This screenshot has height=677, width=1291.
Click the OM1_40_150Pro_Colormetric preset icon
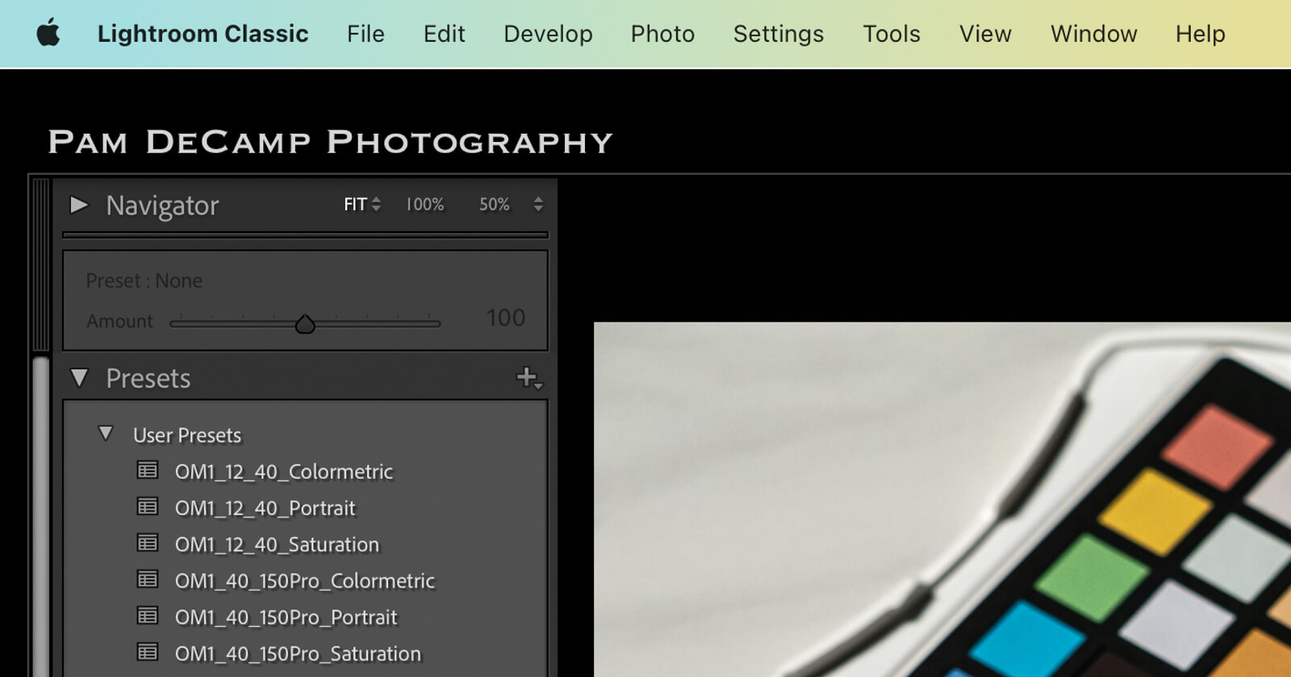click(148, 579)
